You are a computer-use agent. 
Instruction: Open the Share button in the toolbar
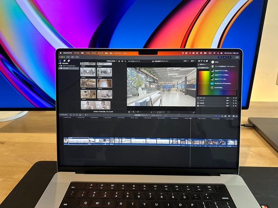(x=237, y=57)
